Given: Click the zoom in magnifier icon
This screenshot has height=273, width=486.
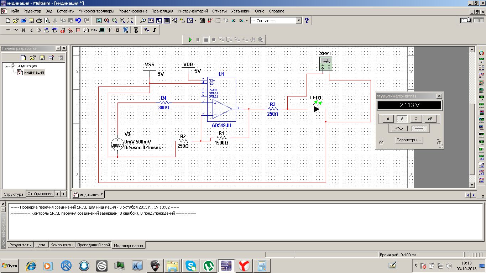Looking at the screenshot, I should pos(106,21).
